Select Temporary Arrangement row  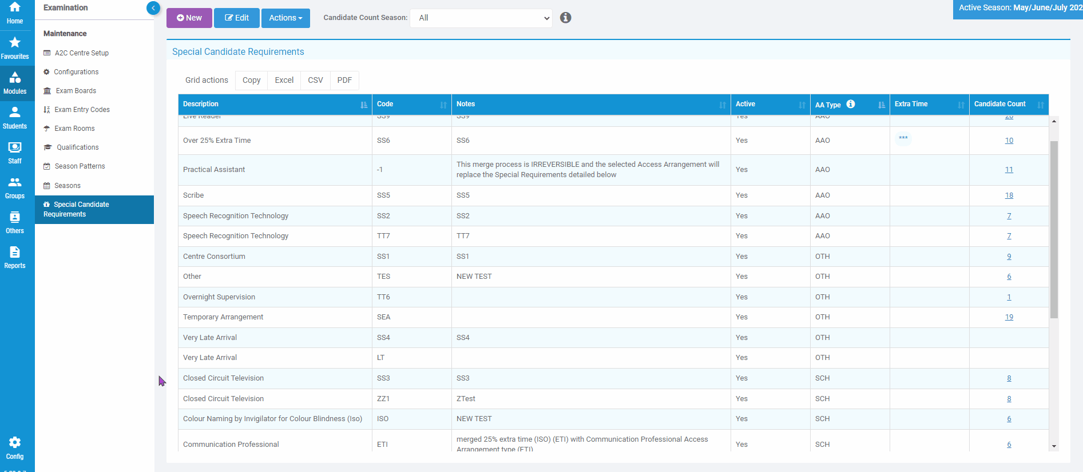(613, 317)
